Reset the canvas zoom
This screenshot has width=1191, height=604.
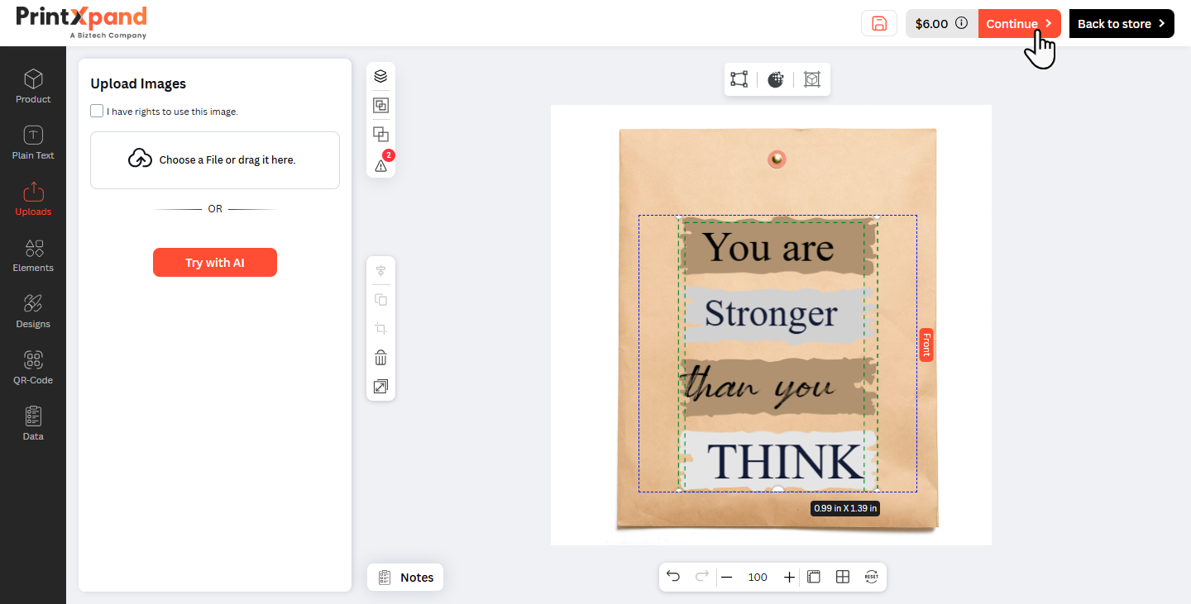click(872, 577)
